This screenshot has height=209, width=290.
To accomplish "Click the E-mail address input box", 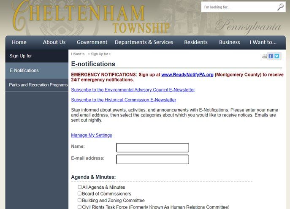I will (x=152, y=160).
